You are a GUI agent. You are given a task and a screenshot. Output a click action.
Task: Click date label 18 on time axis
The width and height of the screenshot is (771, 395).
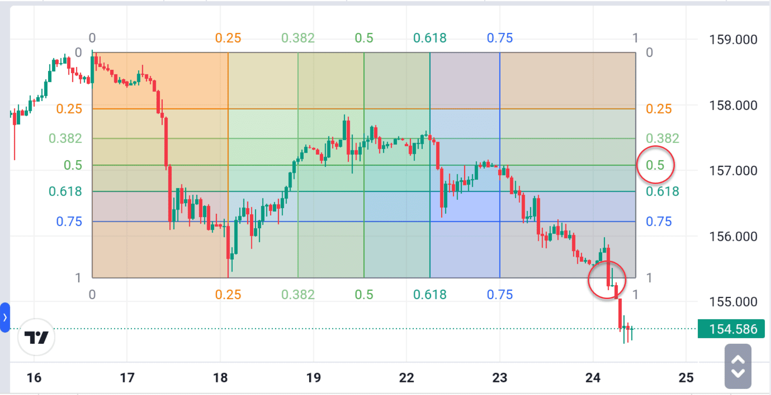[x=220, y=377]
